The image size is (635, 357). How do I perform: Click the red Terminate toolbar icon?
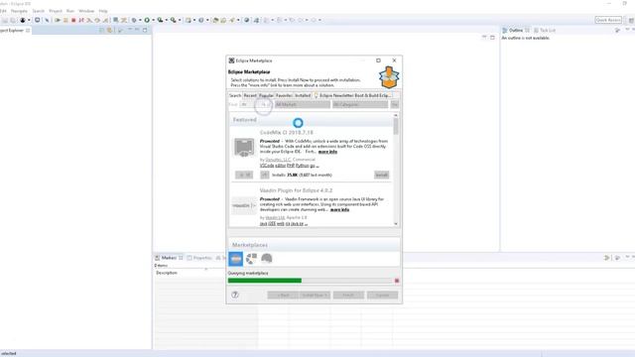[73, 20]
